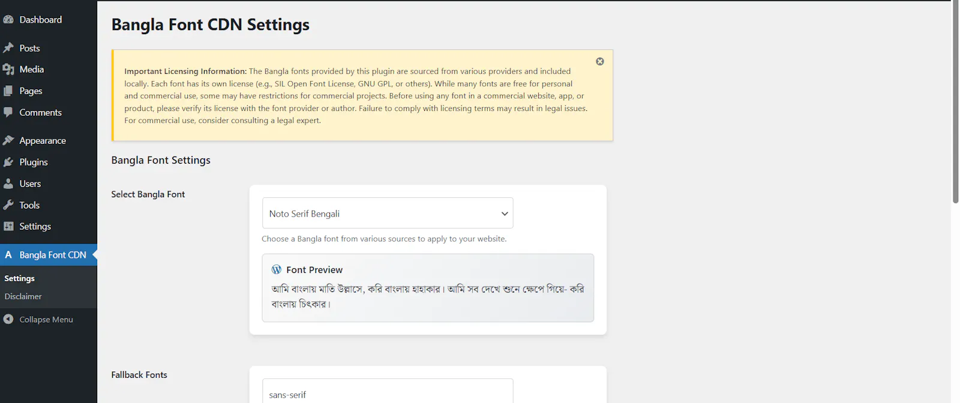Click the Fallback Fonts label
The height and width of the screenshot is (403, 960).
[x=139, y=375]
